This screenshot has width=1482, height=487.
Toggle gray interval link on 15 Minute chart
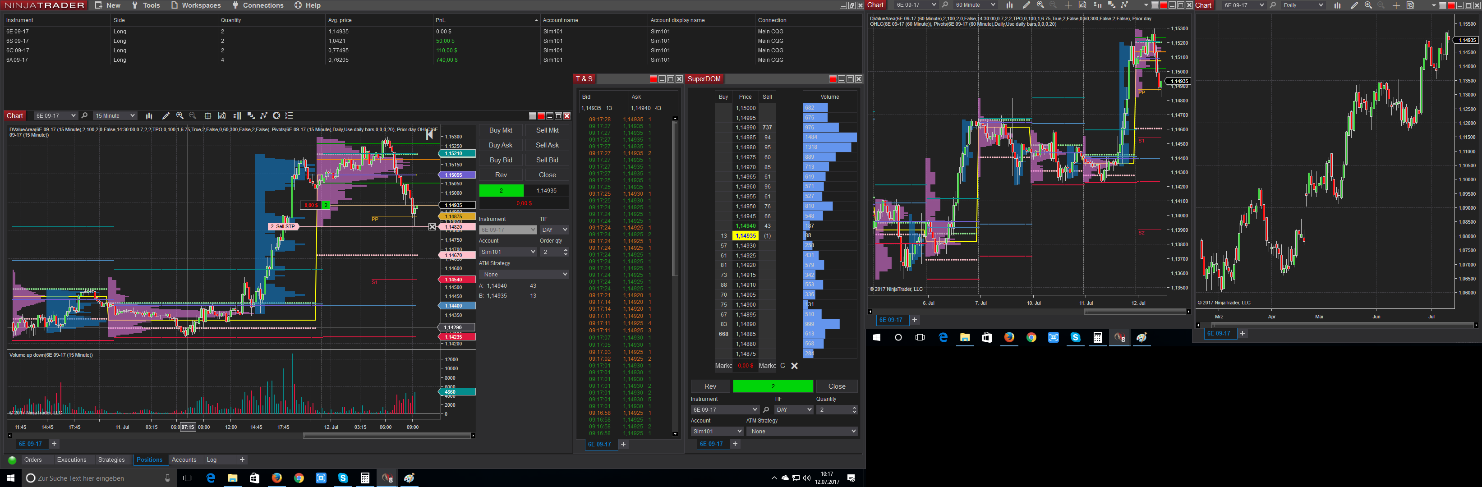tap(533, 115)
